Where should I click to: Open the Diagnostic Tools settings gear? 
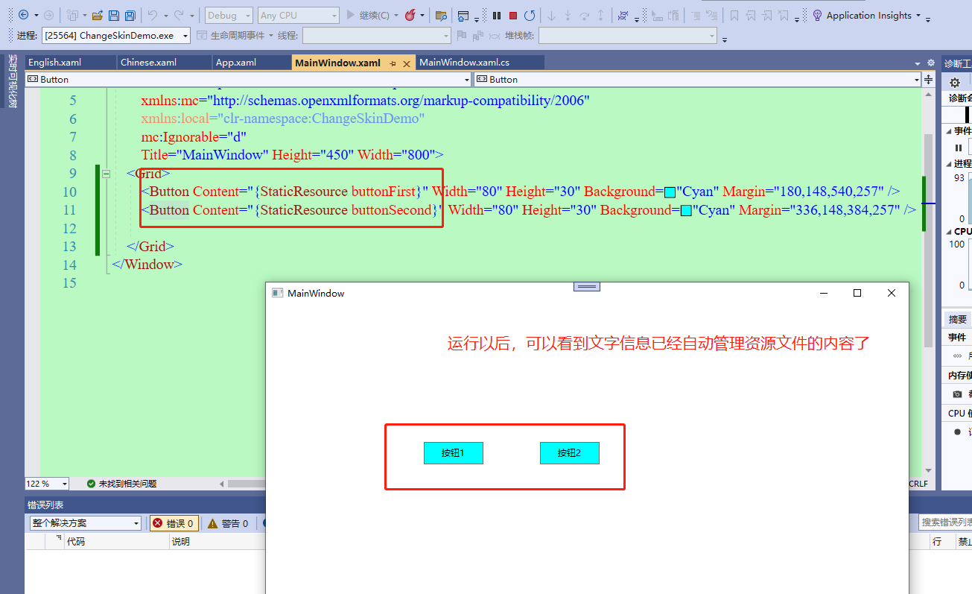click(955, 83)
